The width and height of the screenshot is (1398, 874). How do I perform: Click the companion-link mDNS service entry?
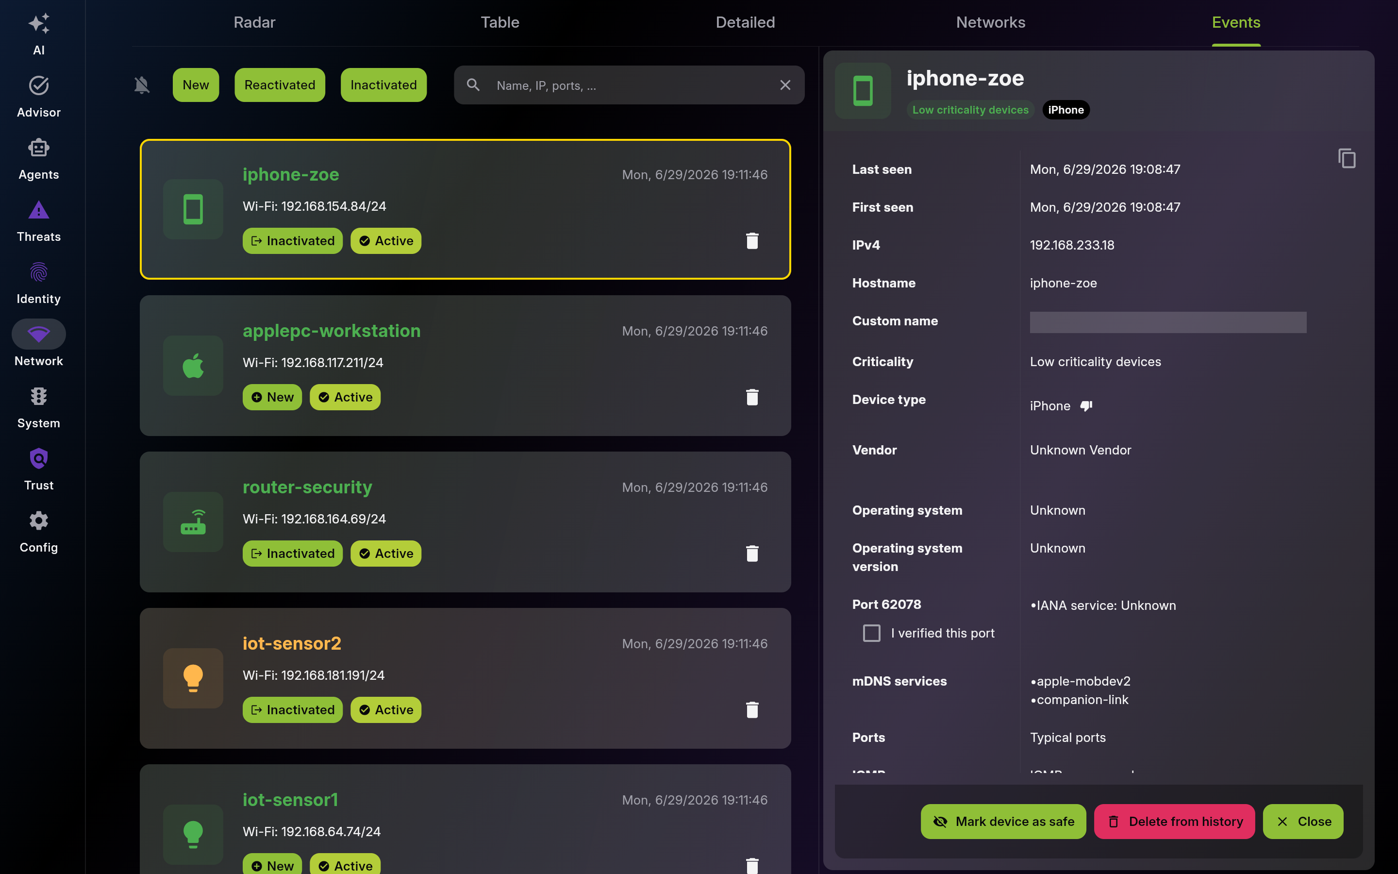1079,700
